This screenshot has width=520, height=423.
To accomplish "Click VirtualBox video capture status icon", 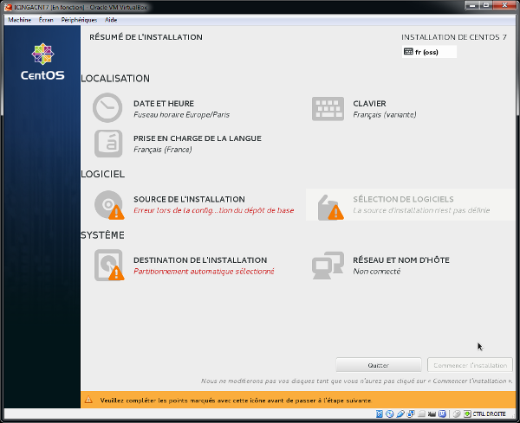I will pos(432,414).
